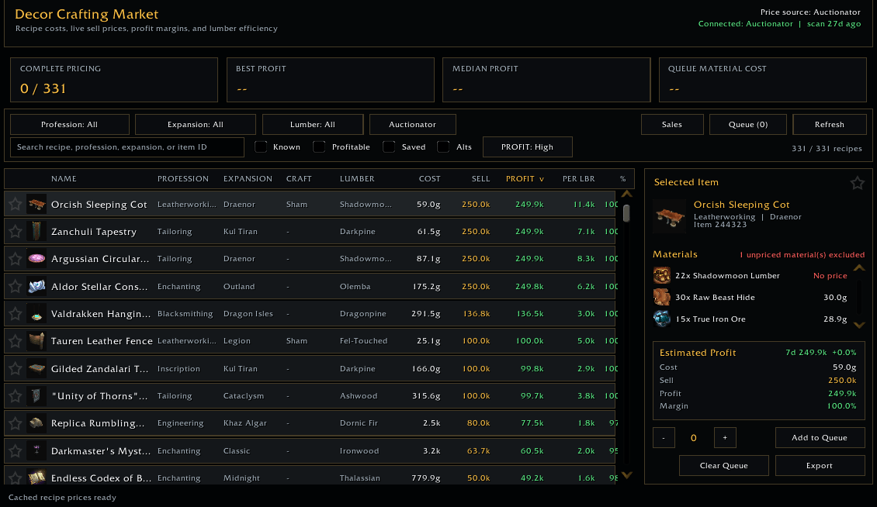Sort by the PROFIT column header
Viewport: 877px width, 507px height.
pos(525,179)
